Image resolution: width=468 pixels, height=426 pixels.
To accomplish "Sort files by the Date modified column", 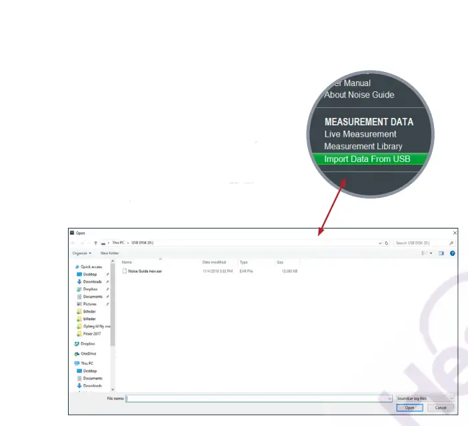I will pos(214,262).
